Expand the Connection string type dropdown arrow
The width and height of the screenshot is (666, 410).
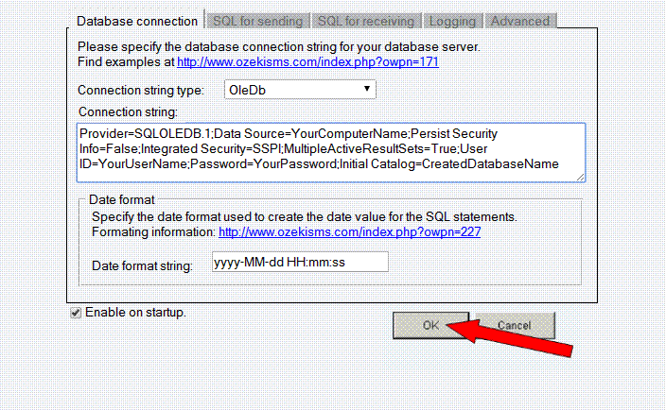366,90
